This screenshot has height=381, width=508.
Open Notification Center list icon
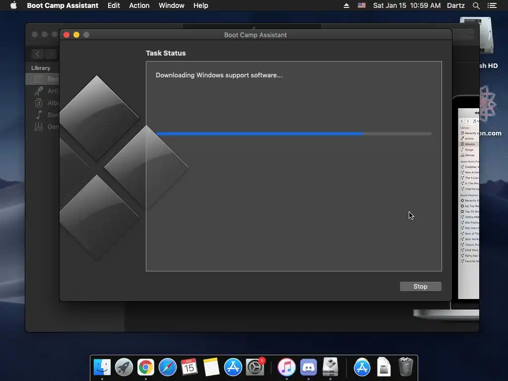(492, 5)
